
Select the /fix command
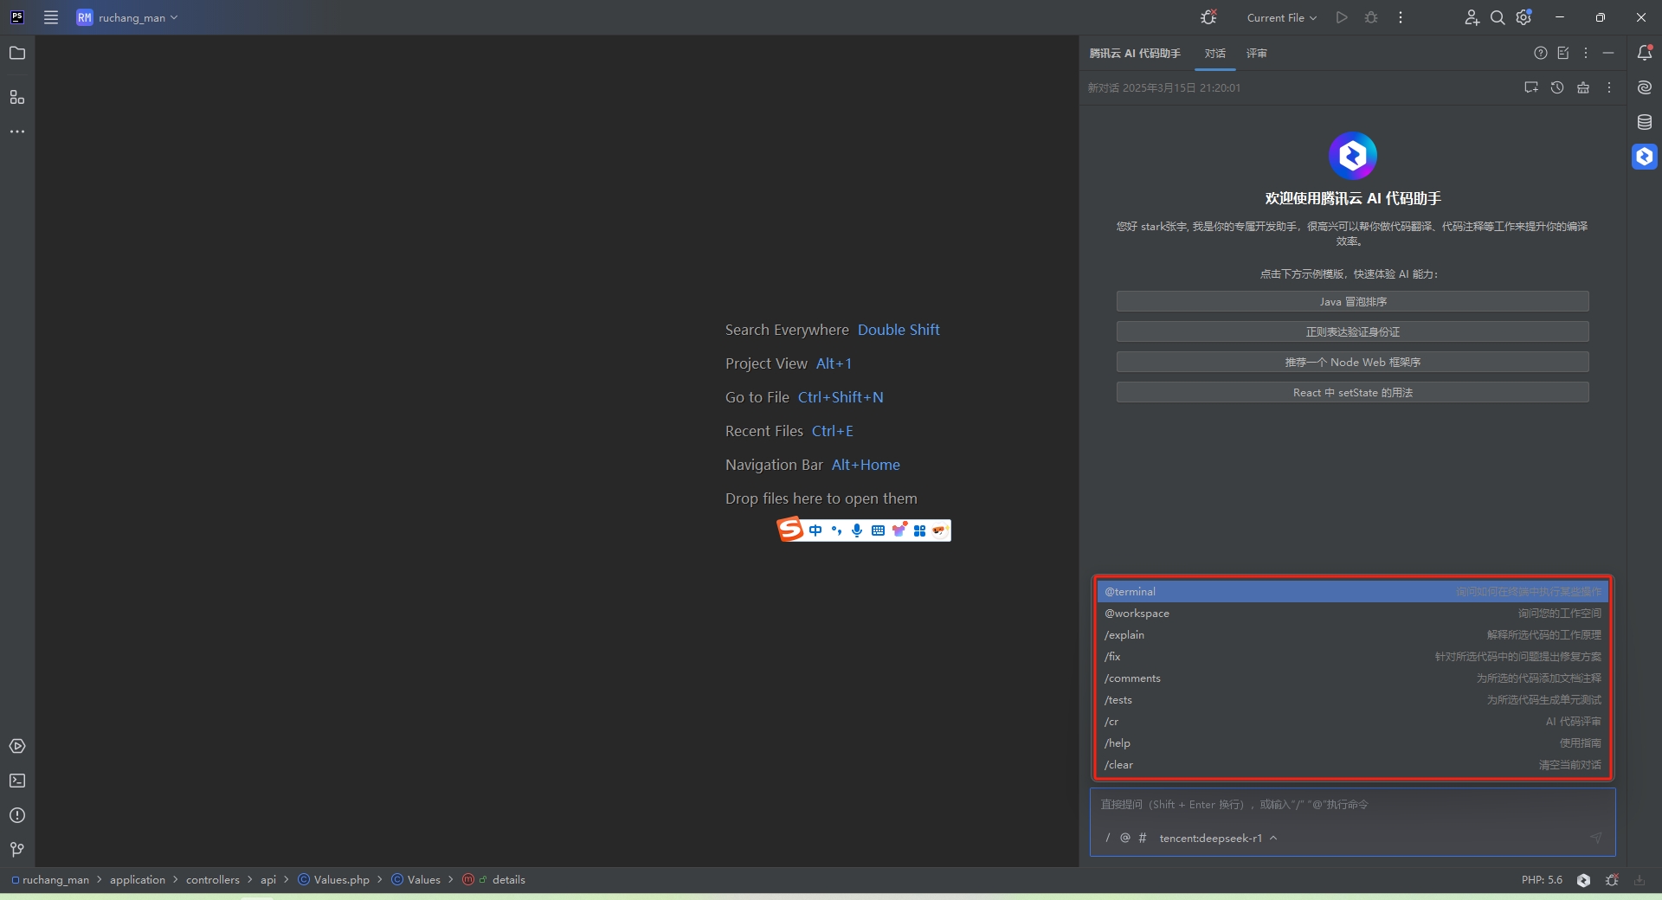point(1352,657)
